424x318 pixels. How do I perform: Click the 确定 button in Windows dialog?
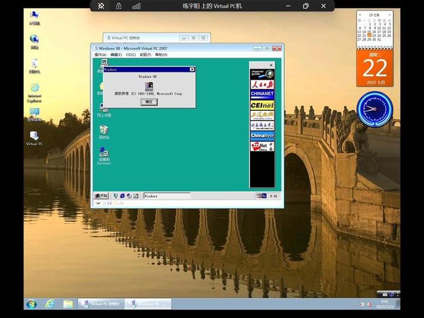[149, 102]
